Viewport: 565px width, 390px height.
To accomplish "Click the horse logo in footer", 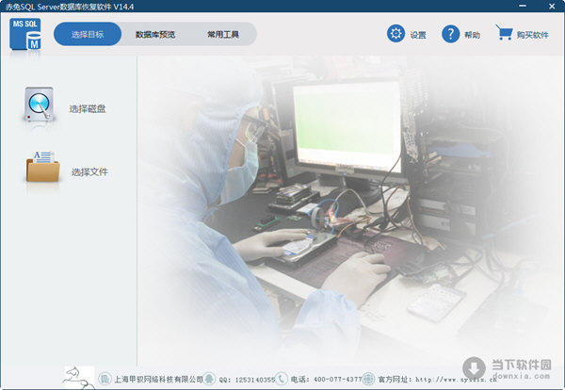I will coord(79,378).
